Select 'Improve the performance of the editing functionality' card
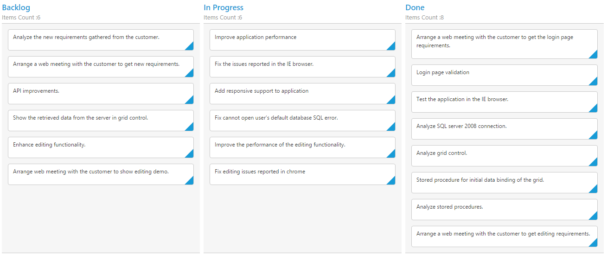 [280, 145]
